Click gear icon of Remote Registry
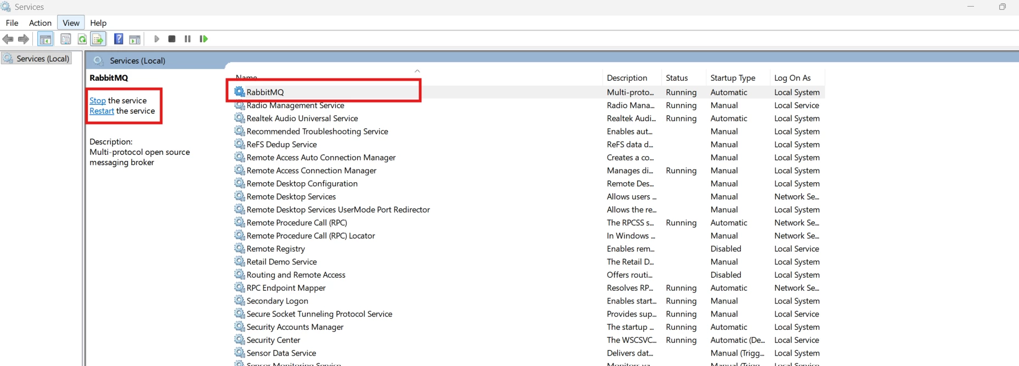 [x=240, y=249]
